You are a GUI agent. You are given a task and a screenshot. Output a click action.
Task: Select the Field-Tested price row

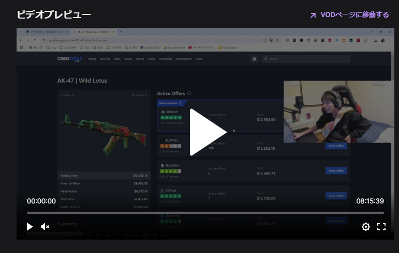tap(104, 192)
